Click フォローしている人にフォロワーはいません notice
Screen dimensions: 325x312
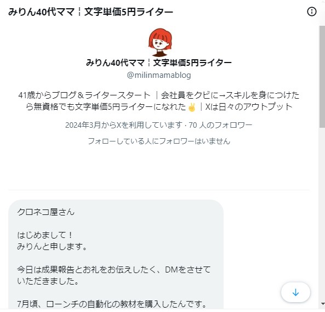(x=159, y=141)
